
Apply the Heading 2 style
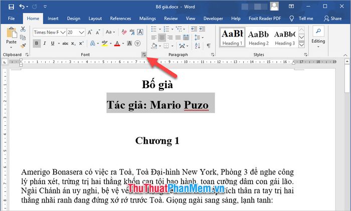pyautogui.click(x=259, y=37)
